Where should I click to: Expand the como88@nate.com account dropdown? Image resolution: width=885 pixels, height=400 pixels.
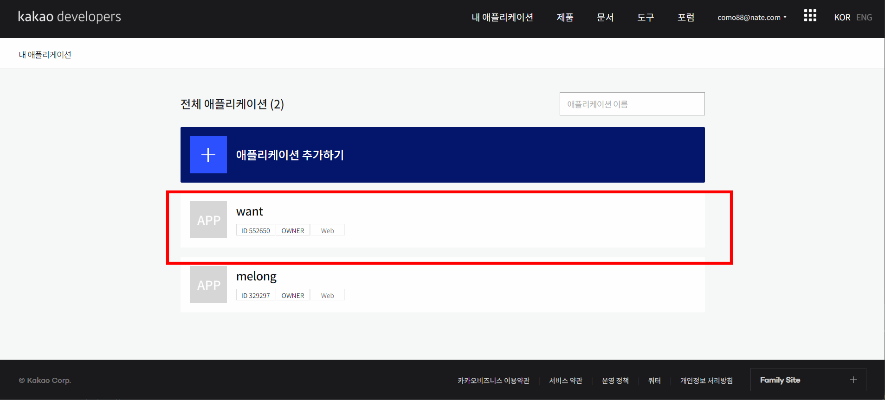(752, 18)
